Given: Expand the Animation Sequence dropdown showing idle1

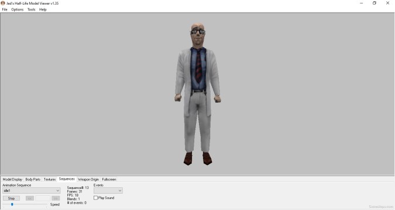Looking at the screenshot, I should coord(31,191).
